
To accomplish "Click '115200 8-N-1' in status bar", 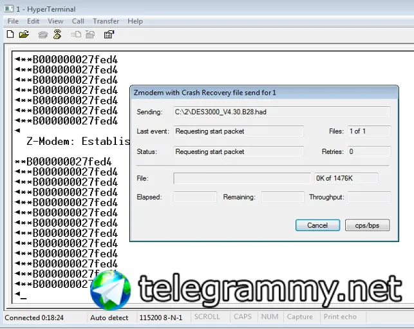I will (x=161, y=317).
